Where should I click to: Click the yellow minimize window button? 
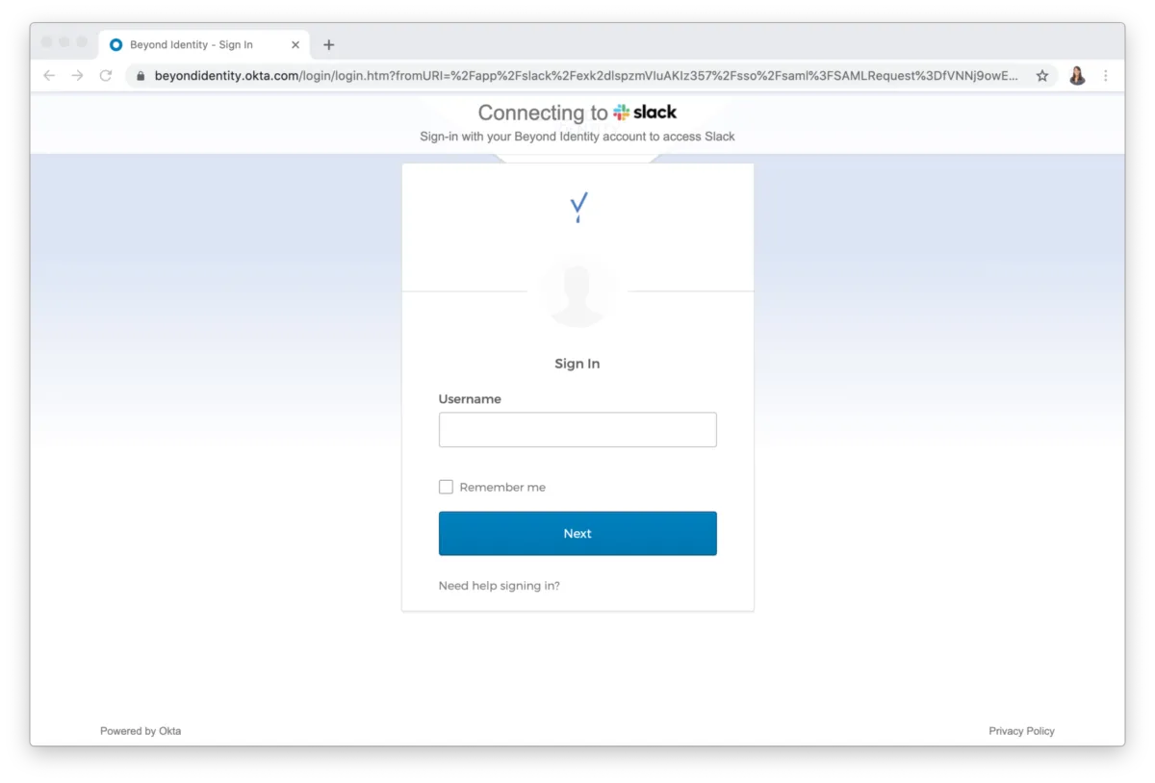64,42
